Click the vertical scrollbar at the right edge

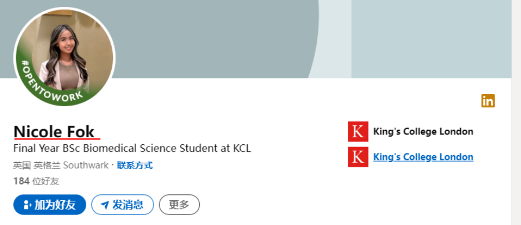[x=516, y=112]
